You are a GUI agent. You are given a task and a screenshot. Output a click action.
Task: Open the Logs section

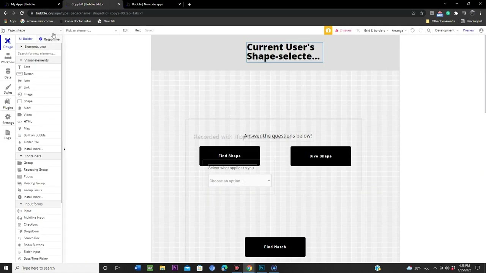(x=8, y=134)
